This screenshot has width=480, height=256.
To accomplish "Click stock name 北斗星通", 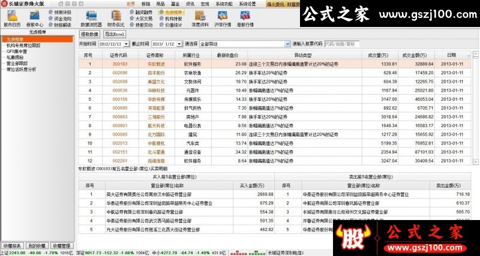I will 156,152.
